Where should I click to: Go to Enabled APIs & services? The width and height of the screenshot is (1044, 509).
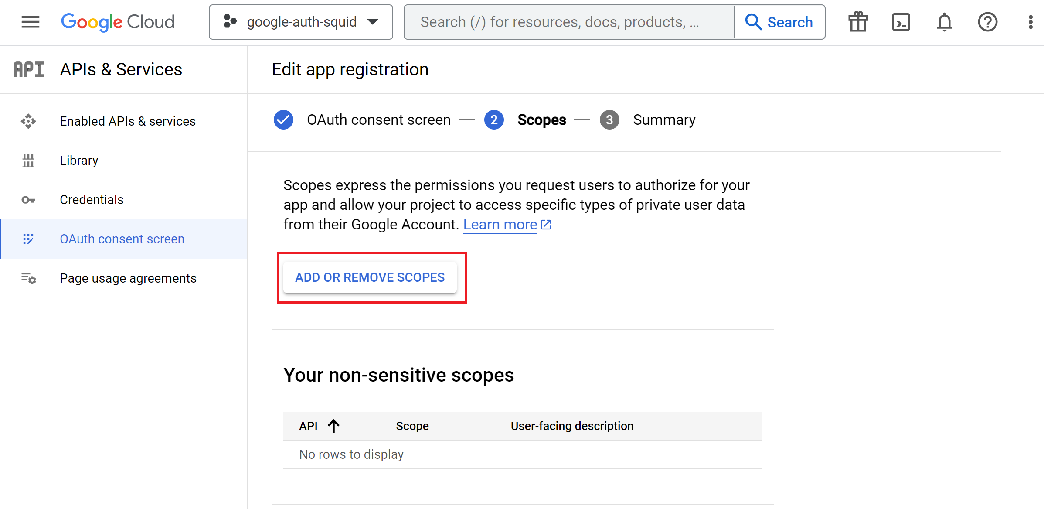(x=128, y=121)
